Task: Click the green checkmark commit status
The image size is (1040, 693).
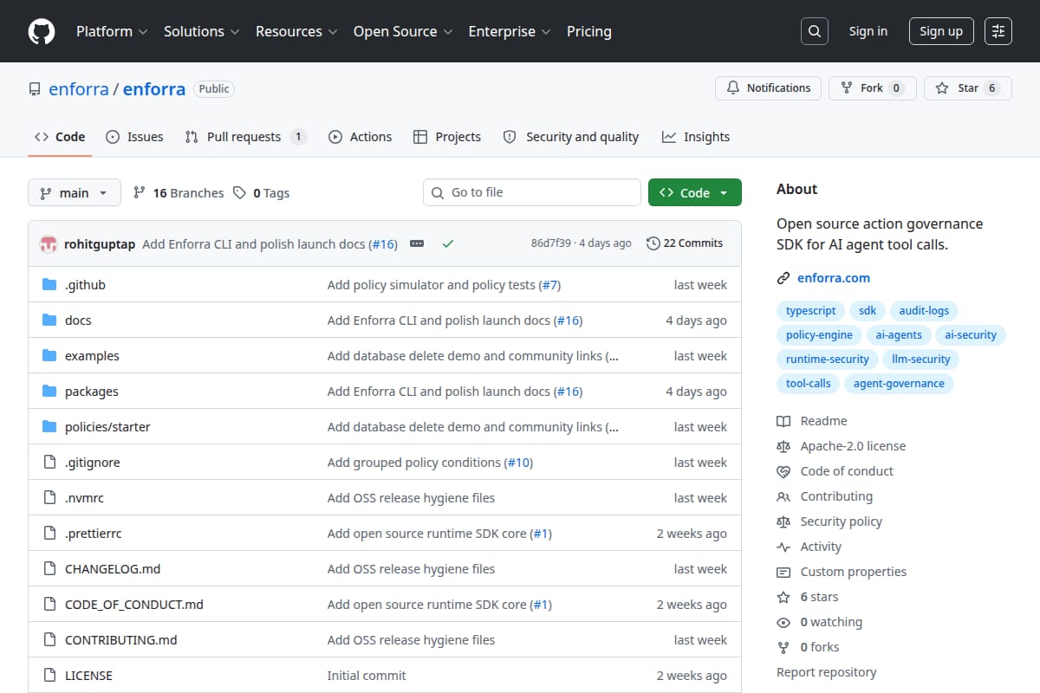Action: pyautogui.click(x=448, y=244)
